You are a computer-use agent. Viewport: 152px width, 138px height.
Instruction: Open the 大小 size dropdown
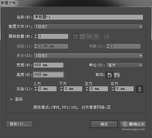click(x=88, y=56)
